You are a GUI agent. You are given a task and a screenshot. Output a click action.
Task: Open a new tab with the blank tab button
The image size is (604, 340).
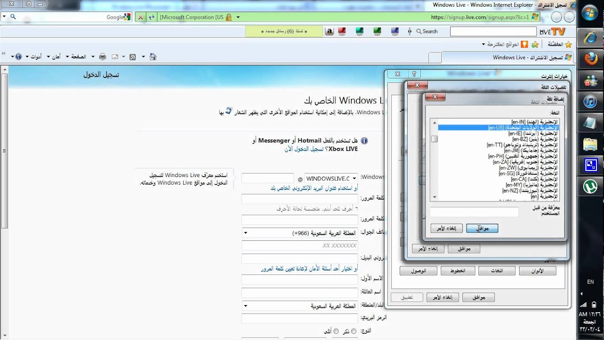(x=435, y=58)
